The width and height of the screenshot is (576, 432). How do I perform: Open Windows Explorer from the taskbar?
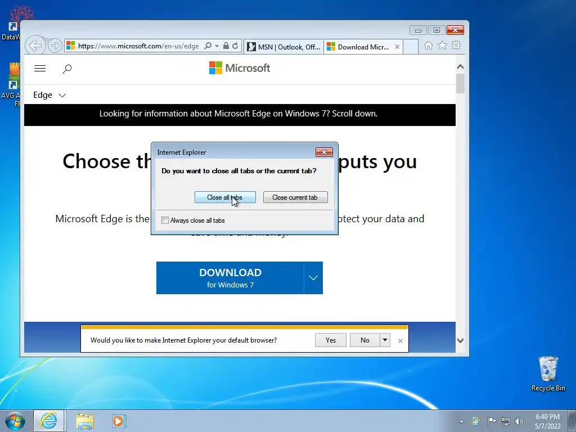[85, 421]
